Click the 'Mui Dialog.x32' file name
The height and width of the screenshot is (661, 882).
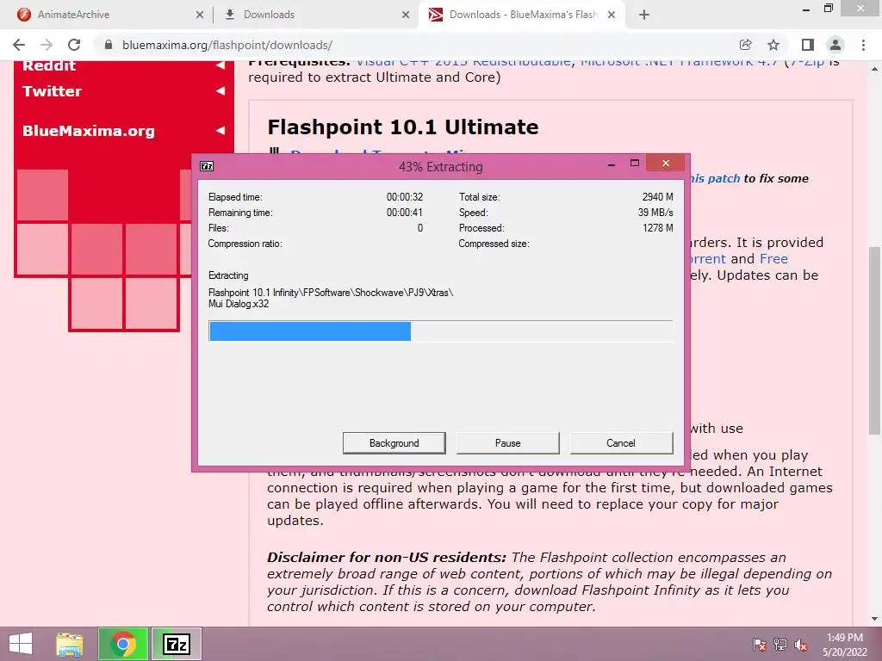(x=239, y=304)
